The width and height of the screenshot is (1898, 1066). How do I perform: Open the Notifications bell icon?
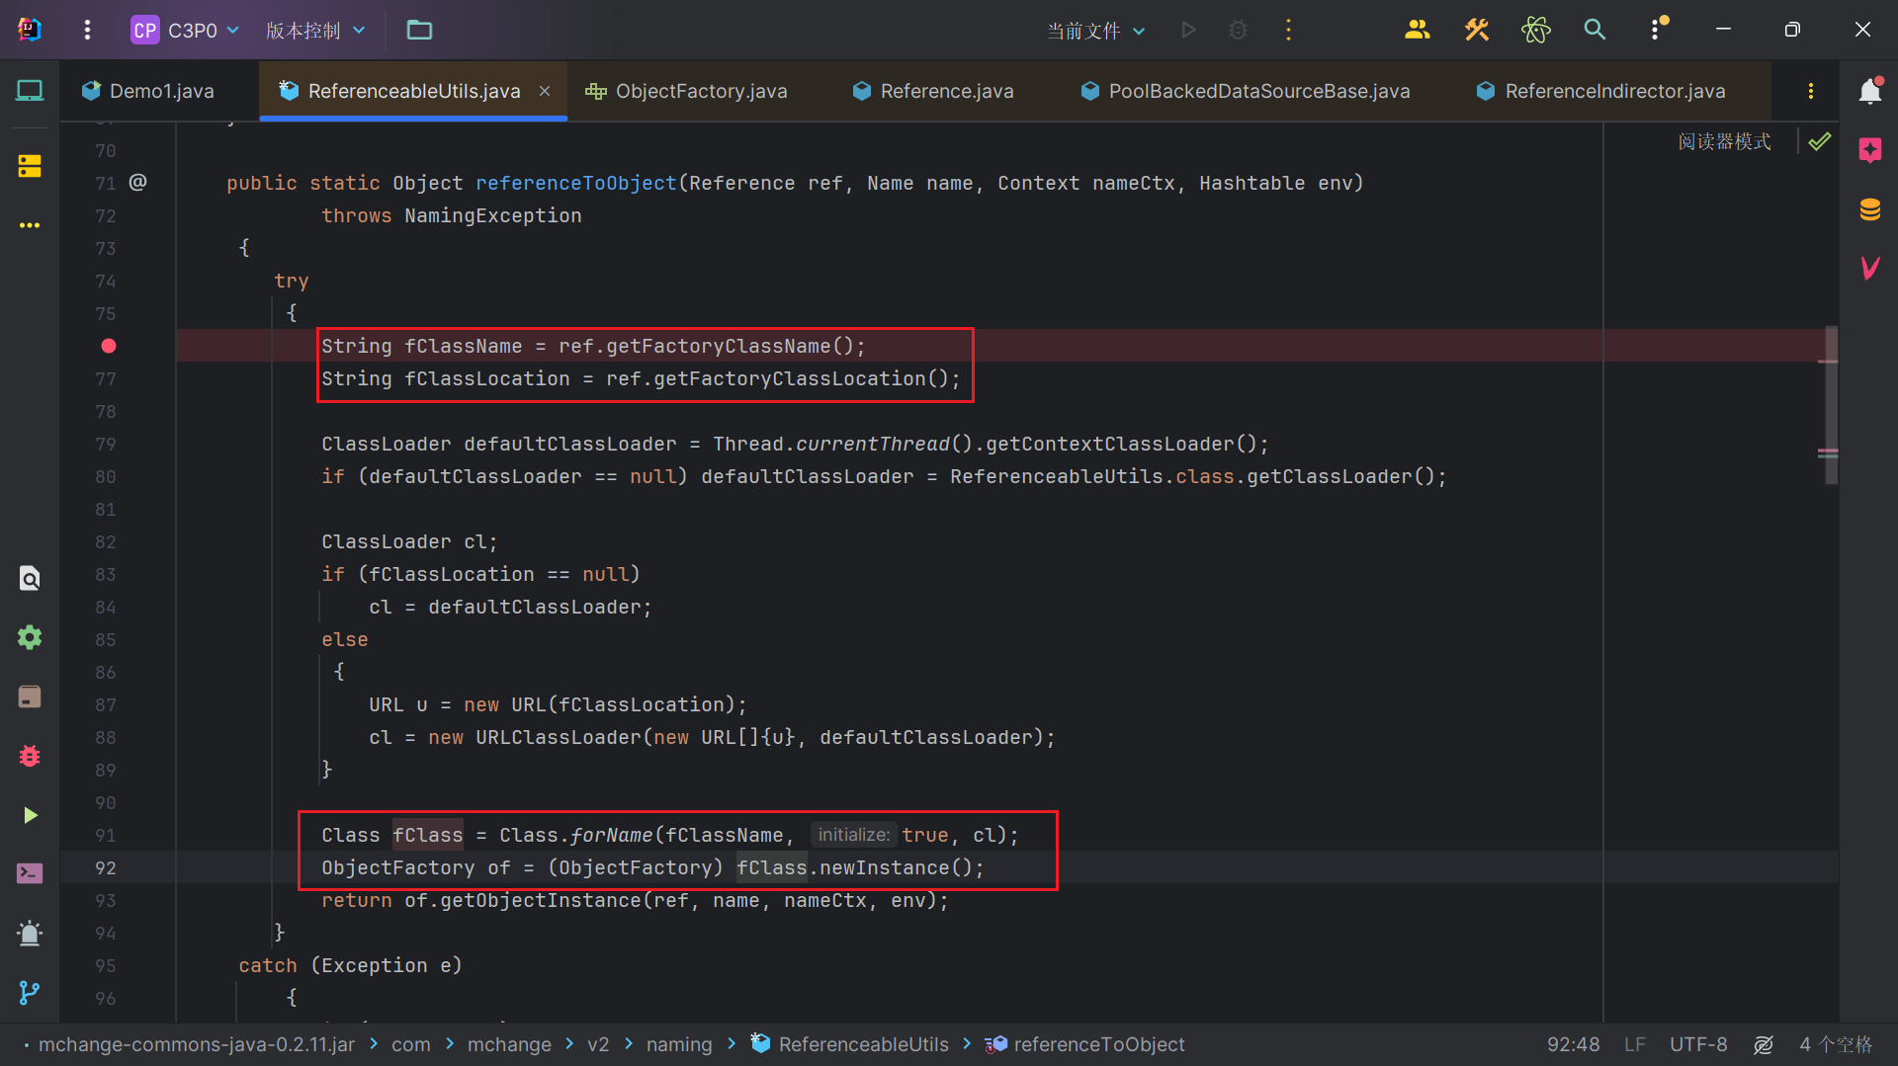1869,91
